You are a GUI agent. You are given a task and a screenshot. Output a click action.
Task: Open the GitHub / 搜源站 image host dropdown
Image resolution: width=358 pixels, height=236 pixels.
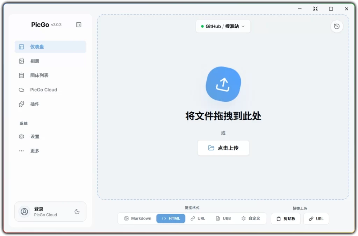223,26
